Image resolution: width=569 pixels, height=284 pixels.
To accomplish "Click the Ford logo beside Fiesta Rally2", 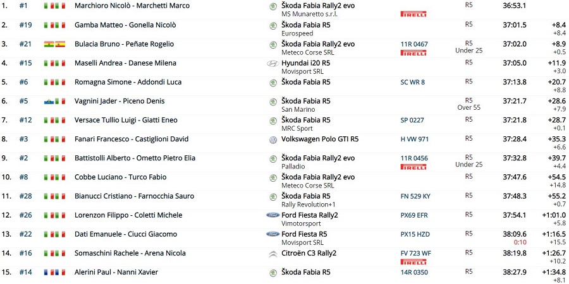I will coord(272,215).
